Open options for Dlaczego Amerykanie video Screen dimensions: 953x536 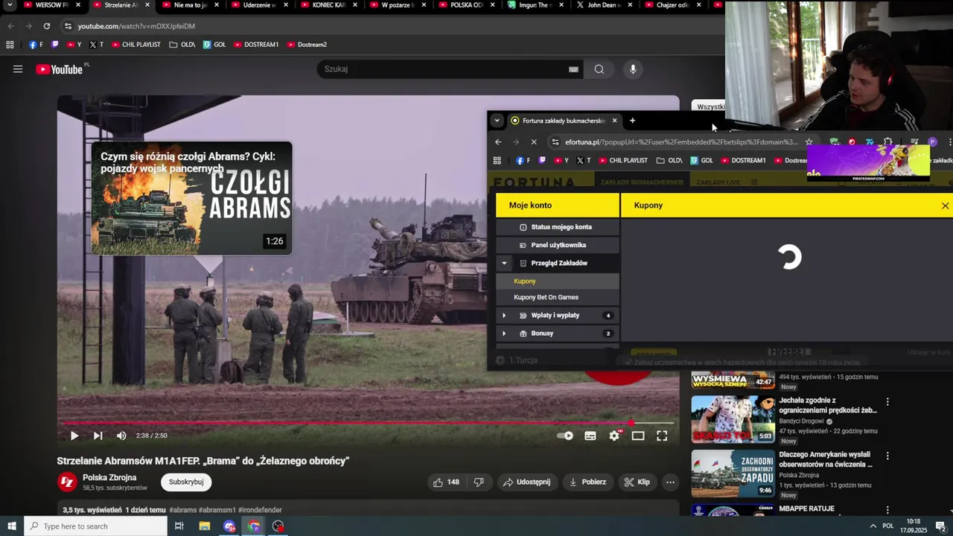click(x=887, y=456)
